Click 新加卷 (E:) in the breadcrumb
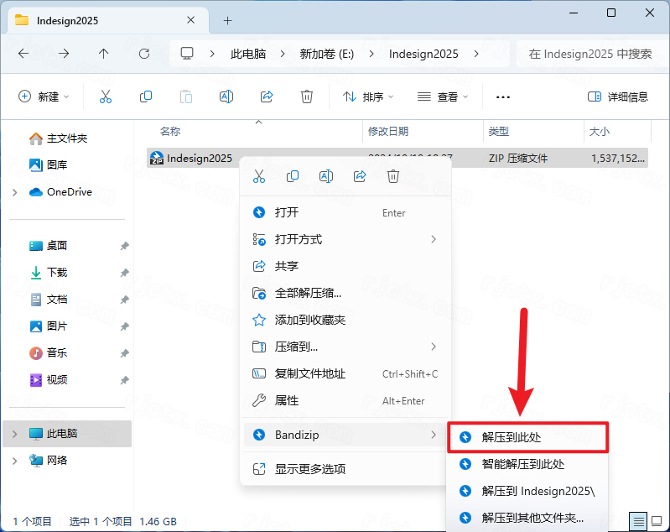670x532 pixels. click(x=327, y=54)
